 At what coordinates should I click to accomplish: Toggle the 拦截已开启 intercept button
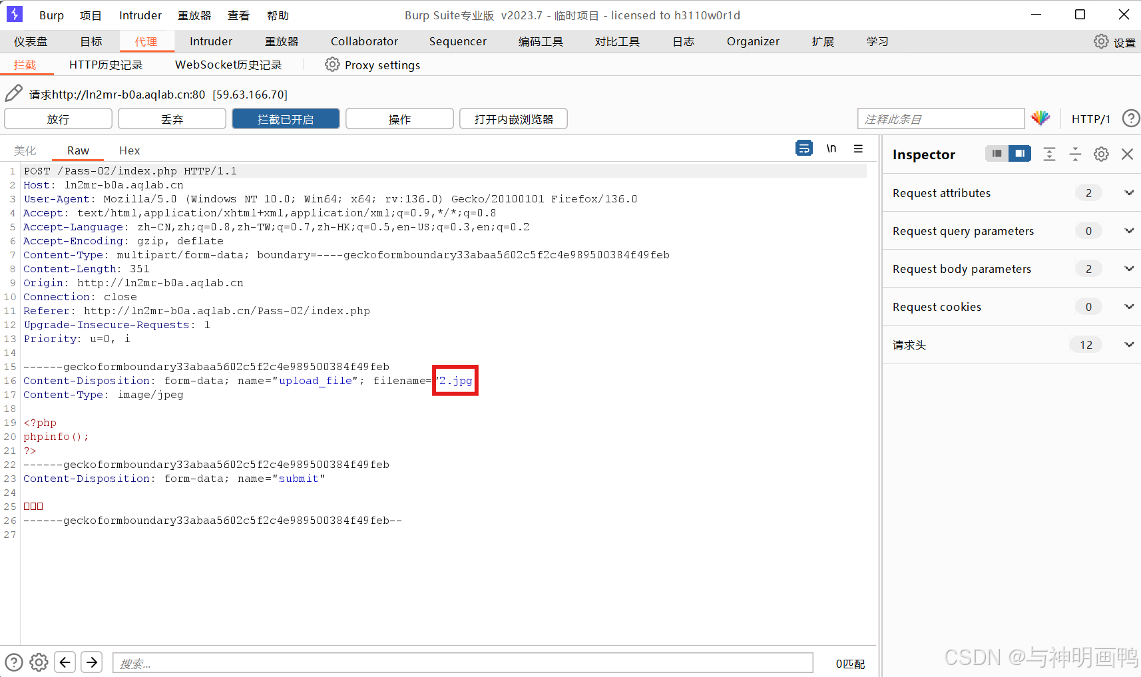pos(286,119)
